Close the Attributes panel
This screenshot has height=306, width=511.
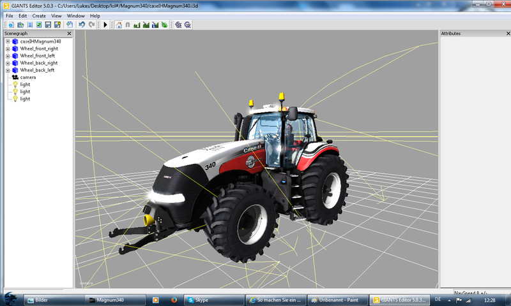point(508,34)
